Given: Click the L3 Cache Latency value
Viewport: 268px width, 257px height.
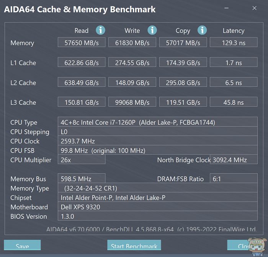Looking at the screenshot, I should [x=234, y=102].
